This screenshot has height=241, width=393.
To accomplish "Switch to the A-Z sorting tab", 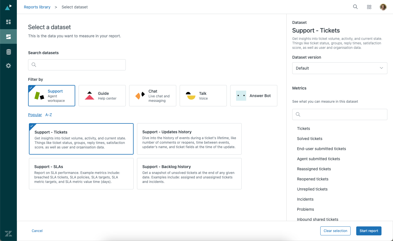I will [x=48, y=114].
